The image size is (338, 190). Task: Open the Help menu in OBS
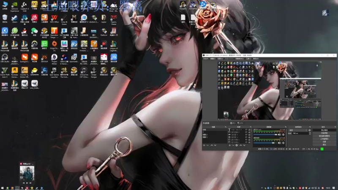(x=256, y=59)
